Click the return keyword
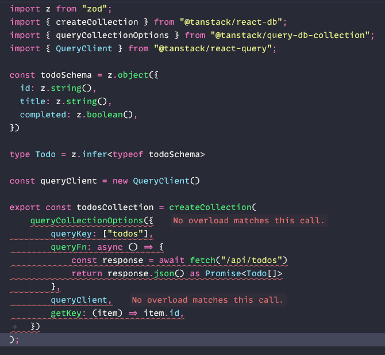385x355 pixels. [x=87, y=274]
